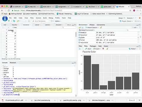Open plot Zoom window
The image size is (142, 107).
[x=88, y=49]
